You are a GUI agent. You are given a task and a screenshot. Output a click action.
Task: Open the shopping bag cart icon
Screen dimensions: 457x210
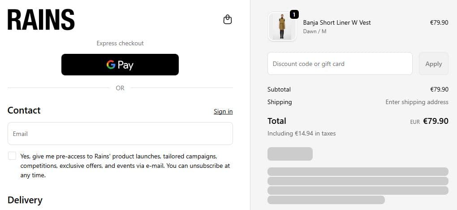tap(228, 20)
